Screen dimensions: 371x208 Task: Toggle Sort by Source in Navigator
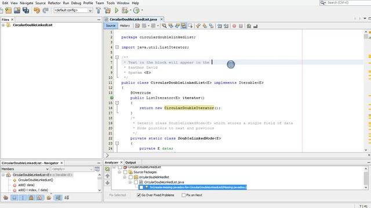tap(67, 198)
